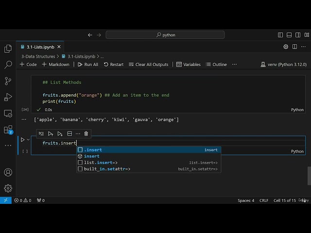Open the Manage gear menu
This screenshot has height=233, width=311.
(x=8, y=188)
